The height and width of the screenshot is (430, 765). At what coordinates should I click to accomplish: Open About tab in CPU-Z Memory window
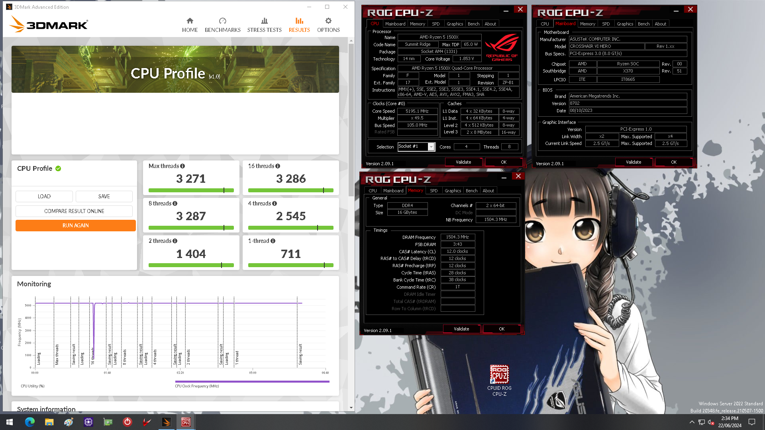(488, 191)
